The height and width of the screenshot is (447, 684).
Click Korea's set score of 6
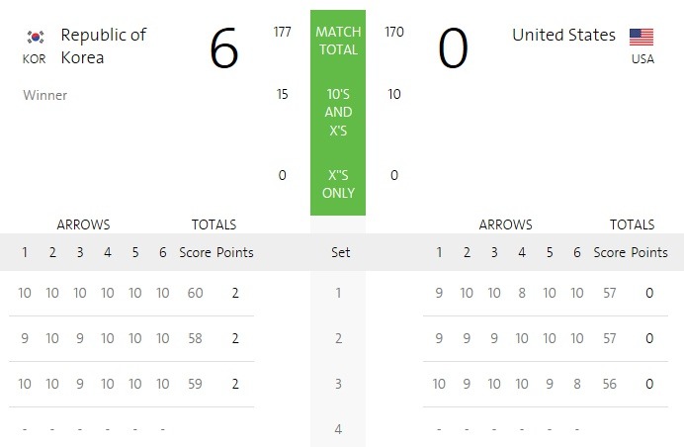point(223,48)
